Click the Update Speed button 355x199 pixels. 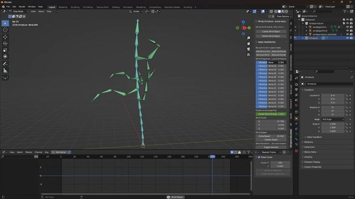[x=271, y=140]
